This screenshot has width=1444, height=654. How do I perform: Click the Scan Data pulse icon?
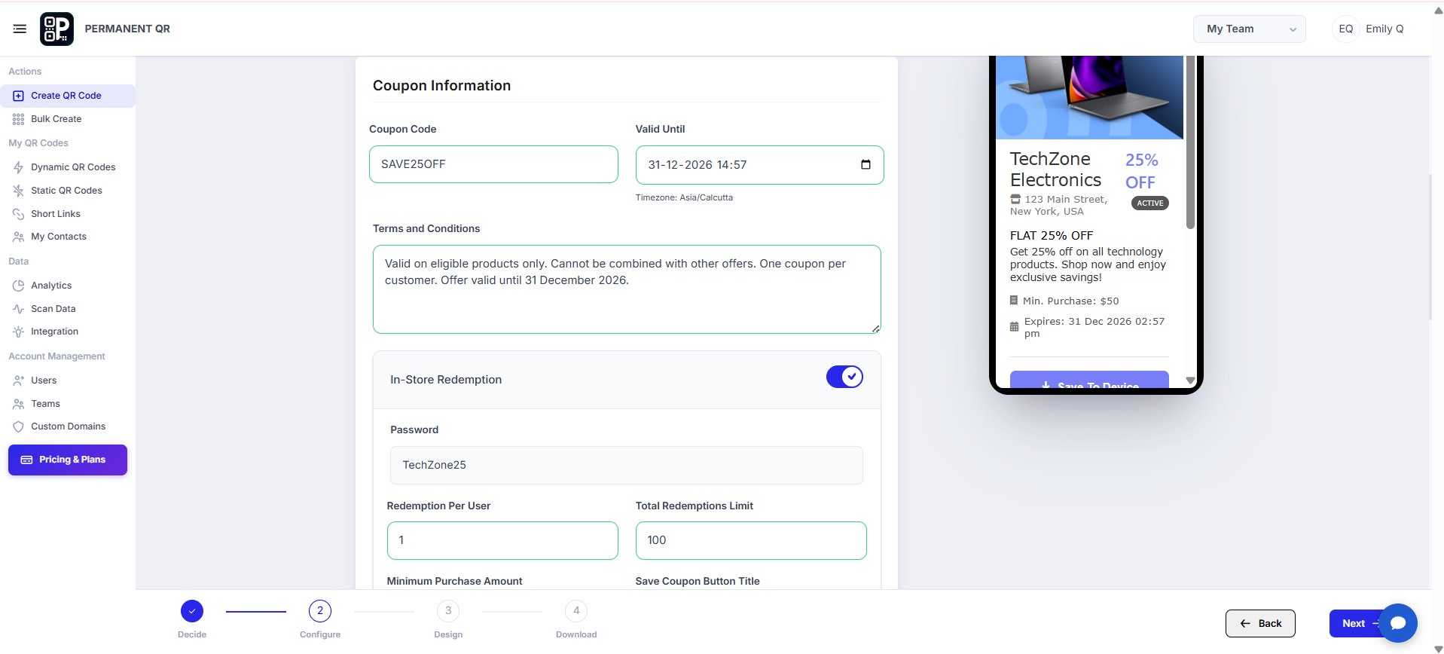pos(18,309)
